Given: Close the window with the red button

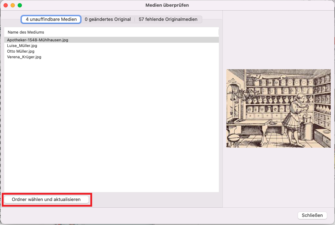Looking at the screenshot, I should click(x=6, y=5).
